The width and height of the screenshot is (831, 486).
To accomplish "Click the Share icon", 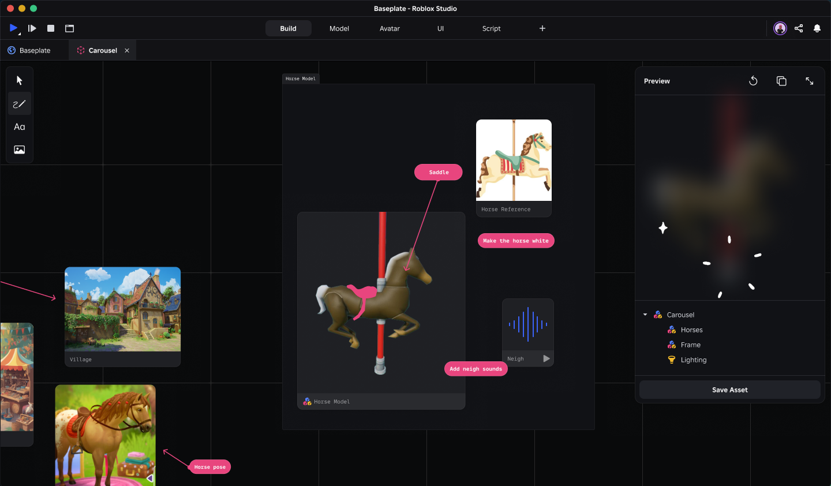I will point(799,28).
